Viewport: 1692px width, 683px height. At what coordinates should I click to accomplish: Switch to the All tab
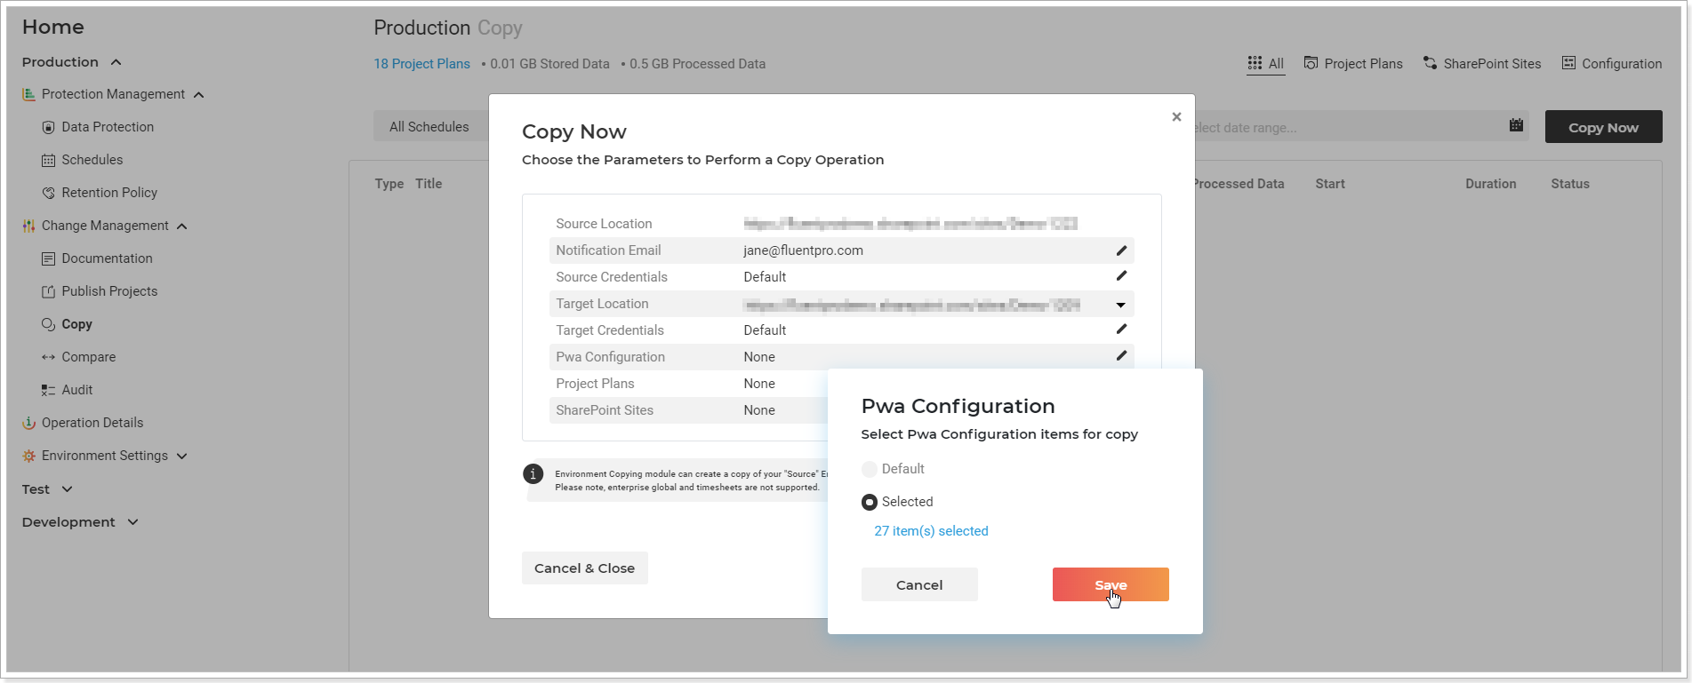(x=1266, y=64)
